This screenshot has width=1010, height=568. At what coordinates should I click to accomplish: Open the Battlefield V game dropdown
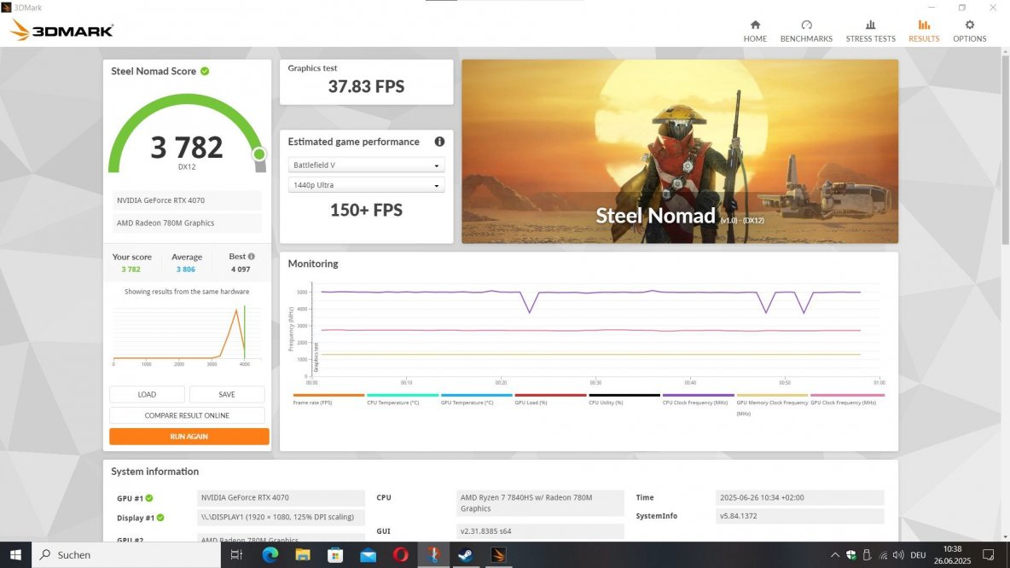(366, 164)
